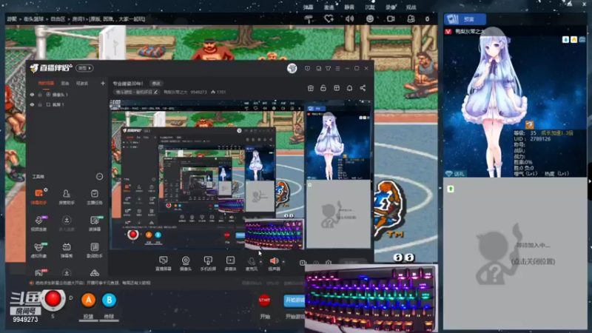Image resolution: width=592 pixels, height=333 pixels.
Task: Click the green arrow on the empty player slot
Action: (451, 189)
